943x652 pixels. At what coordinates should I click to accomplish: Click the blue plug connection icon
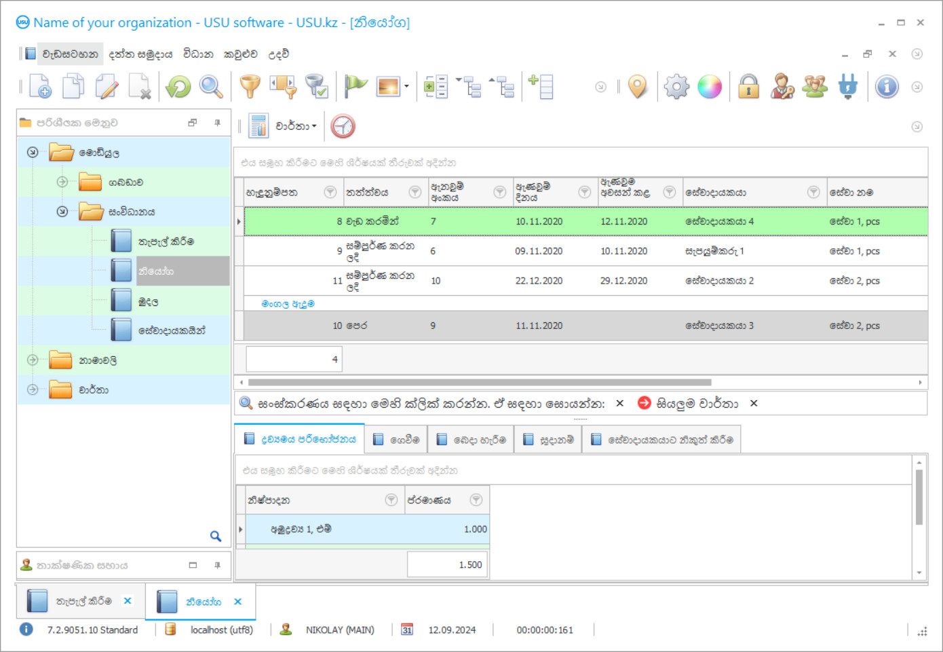[x=848, y=86]
